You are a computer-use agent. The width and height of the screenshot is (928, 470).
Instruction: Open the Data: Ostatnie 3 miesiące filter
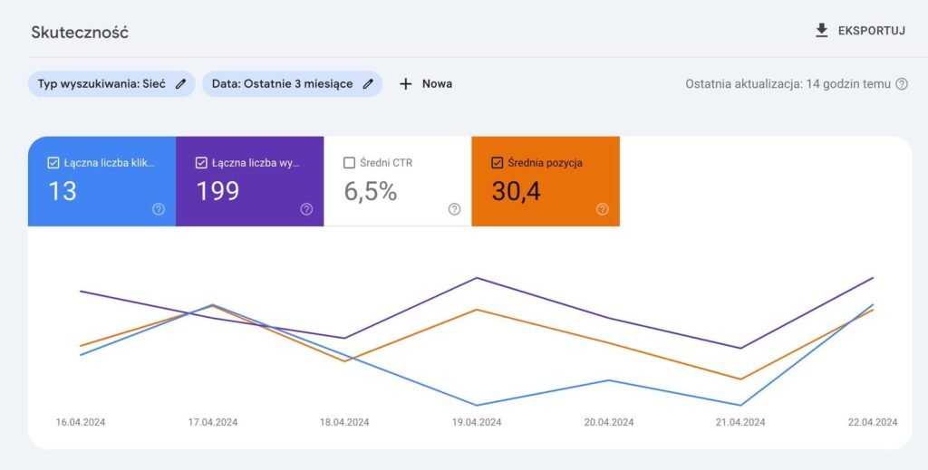point(282,84)
